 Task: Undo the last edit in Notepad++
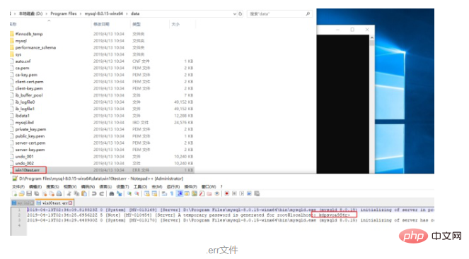click(94, 193)
